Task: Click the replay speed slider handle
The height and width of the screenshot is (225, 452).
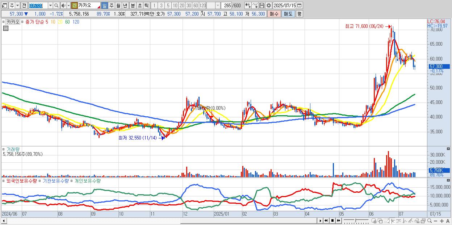Action: (x=355, y=220)
